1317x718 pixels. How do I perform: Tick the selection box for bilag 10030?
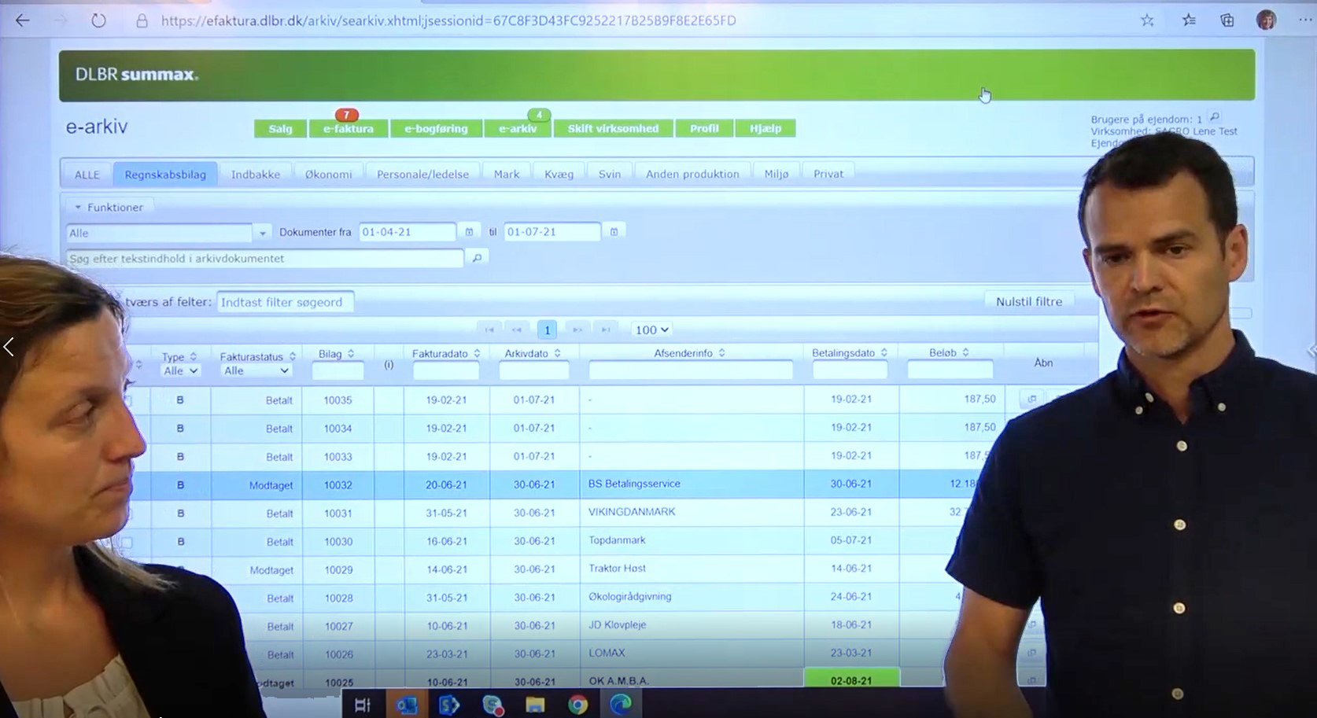127,542
